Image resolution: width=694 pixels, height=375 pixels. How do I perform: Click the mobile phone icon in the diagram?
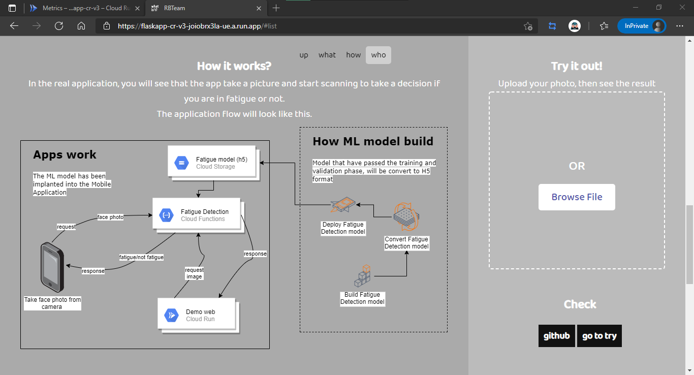tap(52, 267)
